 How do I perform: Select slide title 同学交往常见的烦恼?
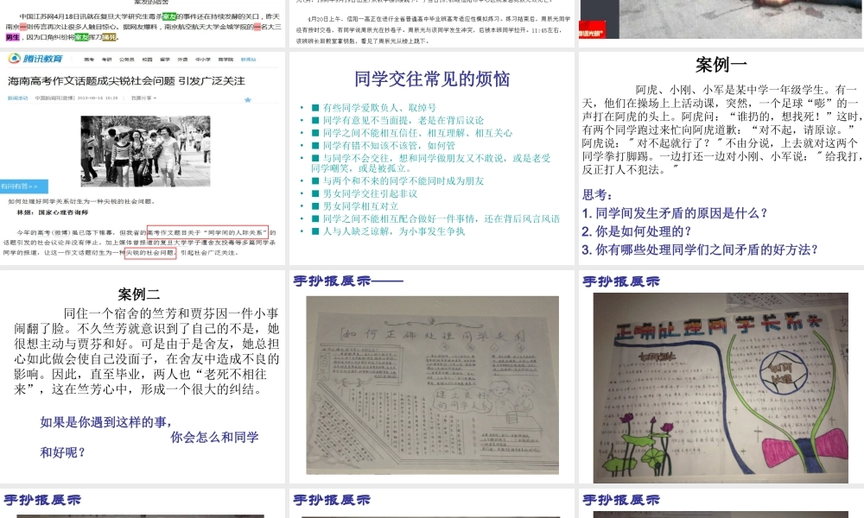(x=432, y=79)
